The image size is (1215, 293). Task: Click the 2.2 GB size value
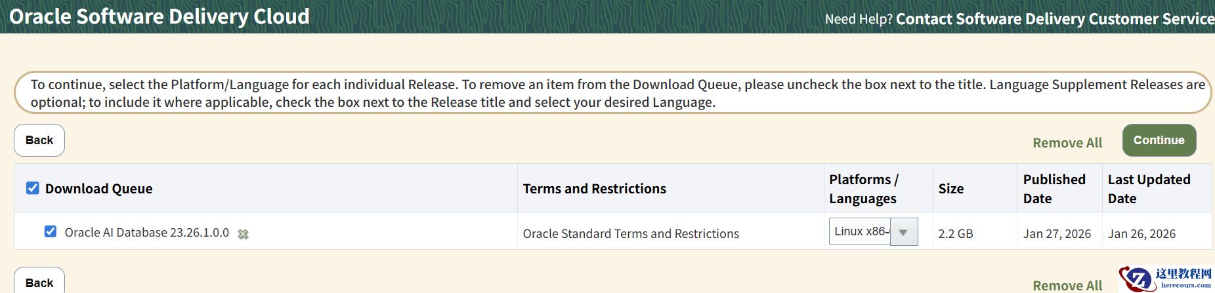click(955, 234)
